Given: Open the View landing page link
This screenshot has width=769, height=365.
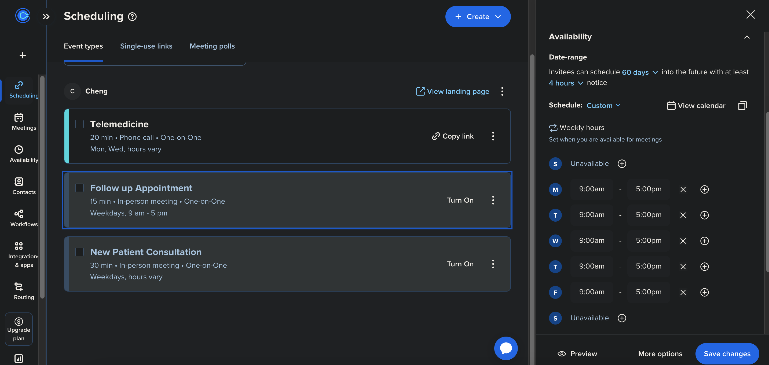Looking at the screenshot, I should (453, 91).
